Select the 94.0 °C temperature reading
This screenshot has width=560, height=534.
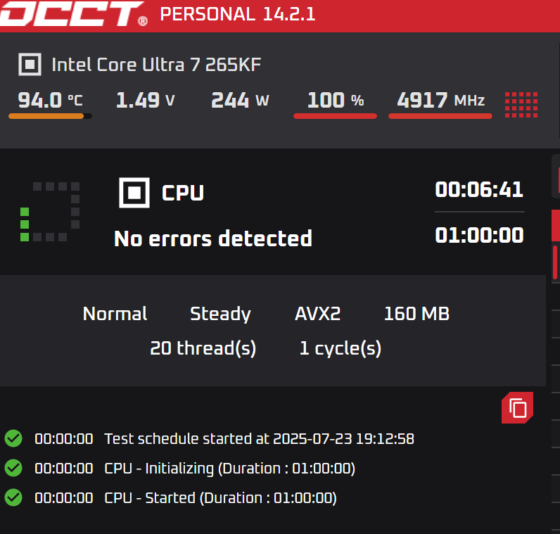pyautogui.click(x=50, y=101)
